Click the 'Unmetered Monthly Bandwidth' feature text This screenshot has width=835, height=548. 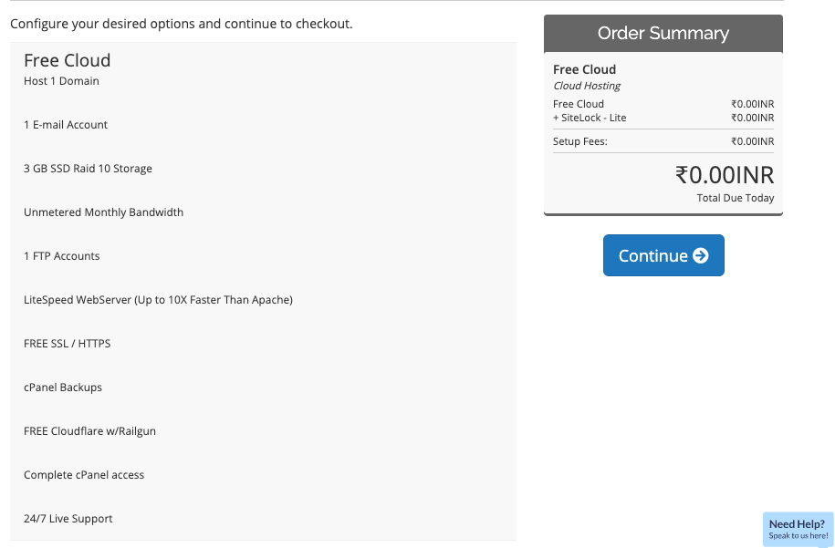103,212
